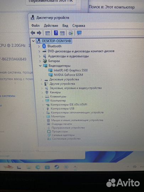Viewport: 144px width, 192px height.
Task: Click the icon next to Другие устройства
Action: click(46, 84)
